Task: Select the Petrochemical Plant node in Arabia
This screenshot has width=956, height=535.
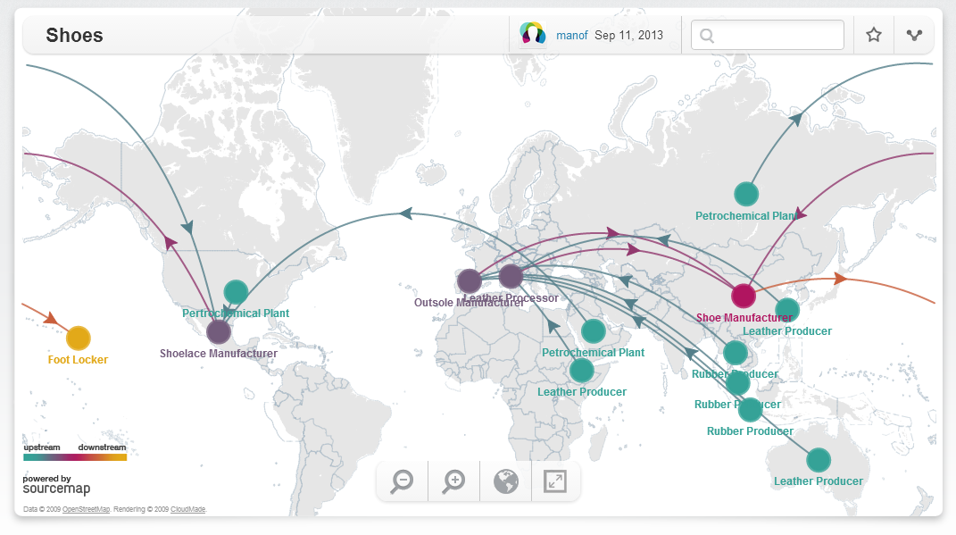Action: [x=594, y=331]
